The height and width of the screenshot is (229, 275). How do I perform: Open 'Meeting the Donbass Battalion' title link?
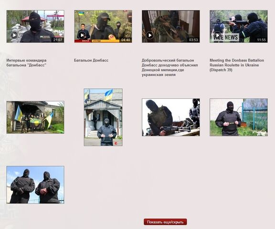pyautogui.click(x=237, y=65)
